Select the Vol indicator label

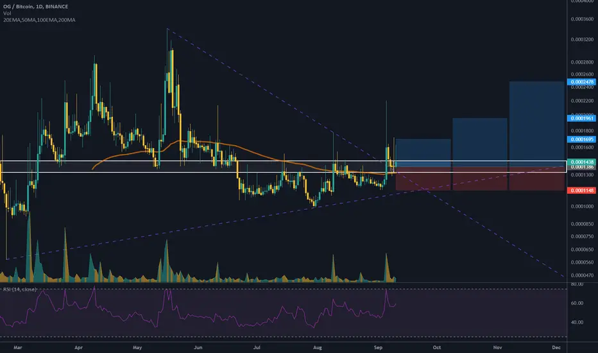(x=7, y=13)
